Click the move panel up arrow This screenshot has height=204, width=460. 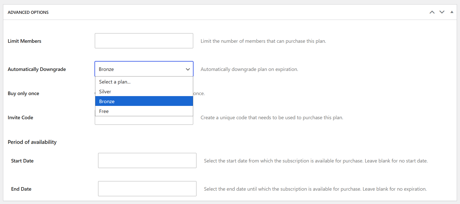tap(432, 12)
